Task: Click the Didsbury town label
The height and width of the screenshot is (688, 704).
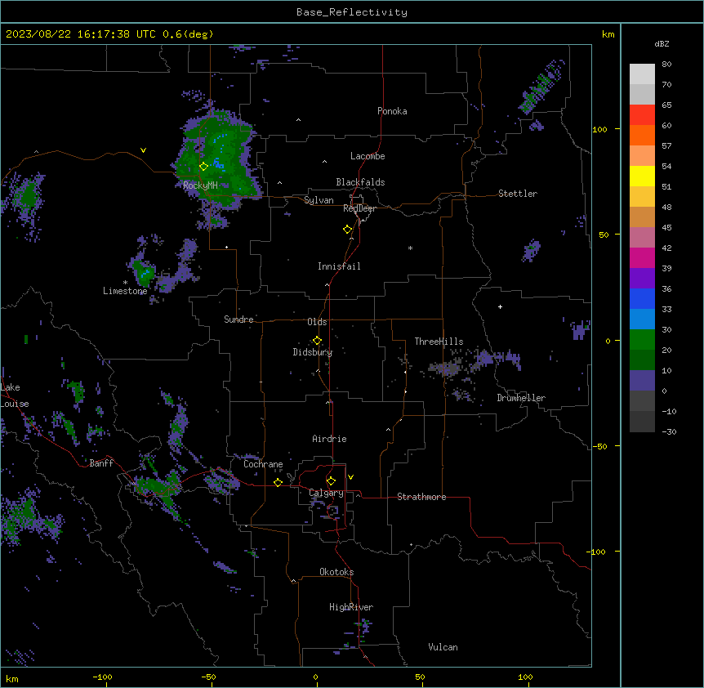Action: tap(312, 352)
